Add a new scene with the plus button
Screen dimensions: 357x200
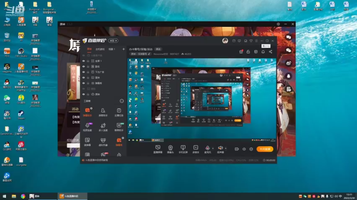pos(124,49)
